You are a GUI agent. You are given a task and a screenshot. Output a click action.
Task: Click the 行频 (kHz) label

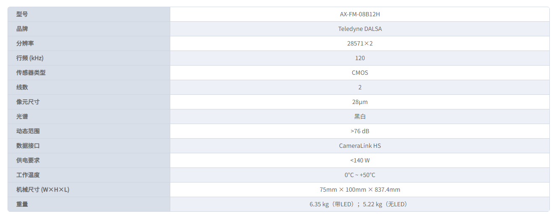click(30, 58)
